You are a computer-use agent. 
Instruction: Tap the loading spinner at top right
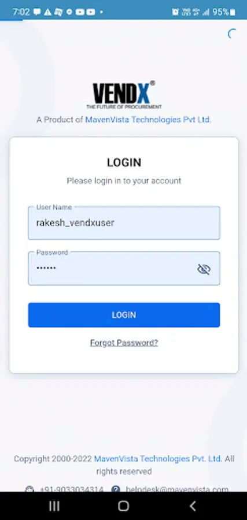click(x=232, y=34)
